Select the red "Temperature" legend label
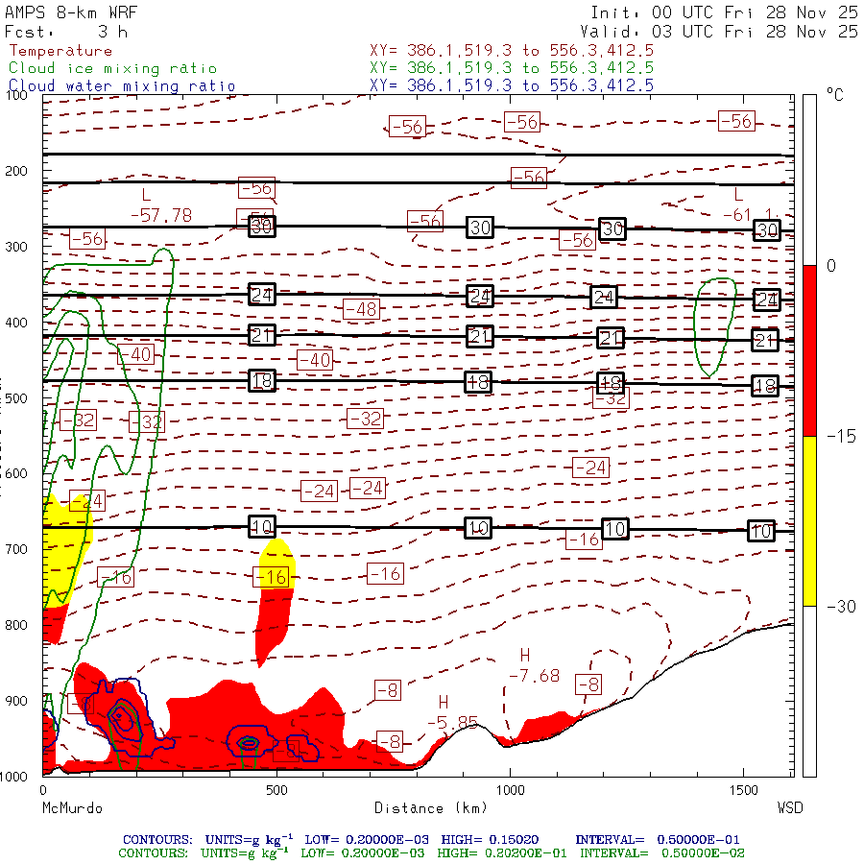 pyautogui.click(x=60, y=51)
